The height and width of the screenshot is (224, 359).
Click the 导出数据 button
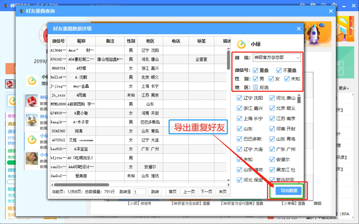pyautogui.click(x=289, y=190)
